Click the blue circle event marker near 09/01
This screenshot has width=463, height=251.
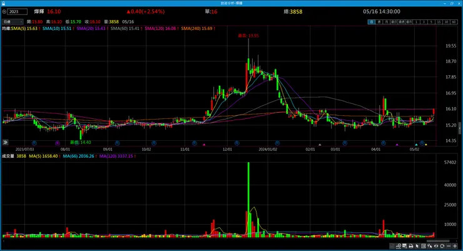tap(117, 143)
